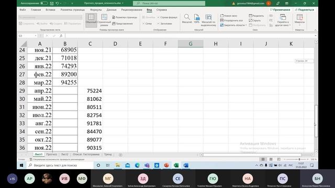Open Microsoft Teams from the taskbar
Viewport: 335px width, 188px height.
coord(147,165)
